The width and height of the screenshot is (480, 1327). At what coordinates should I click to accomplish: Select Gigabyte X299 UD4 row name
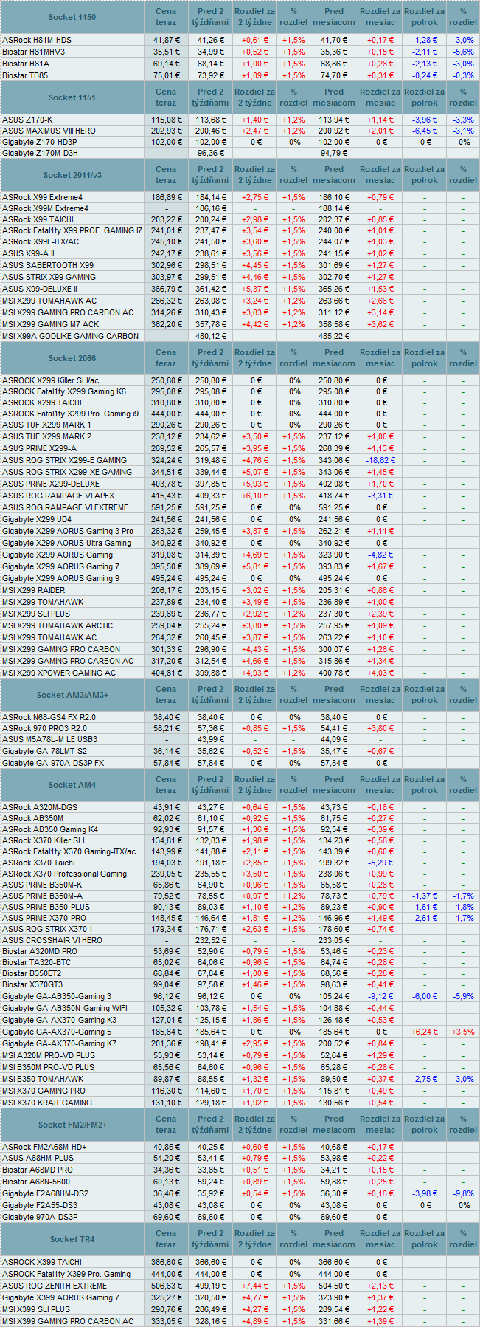(38, 519)
